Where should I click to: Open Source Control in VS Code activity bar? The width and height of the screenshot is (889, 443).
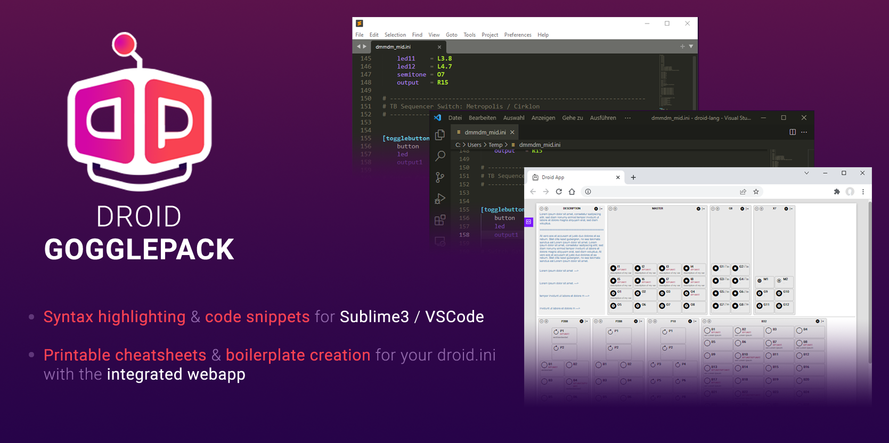[440, 177]
